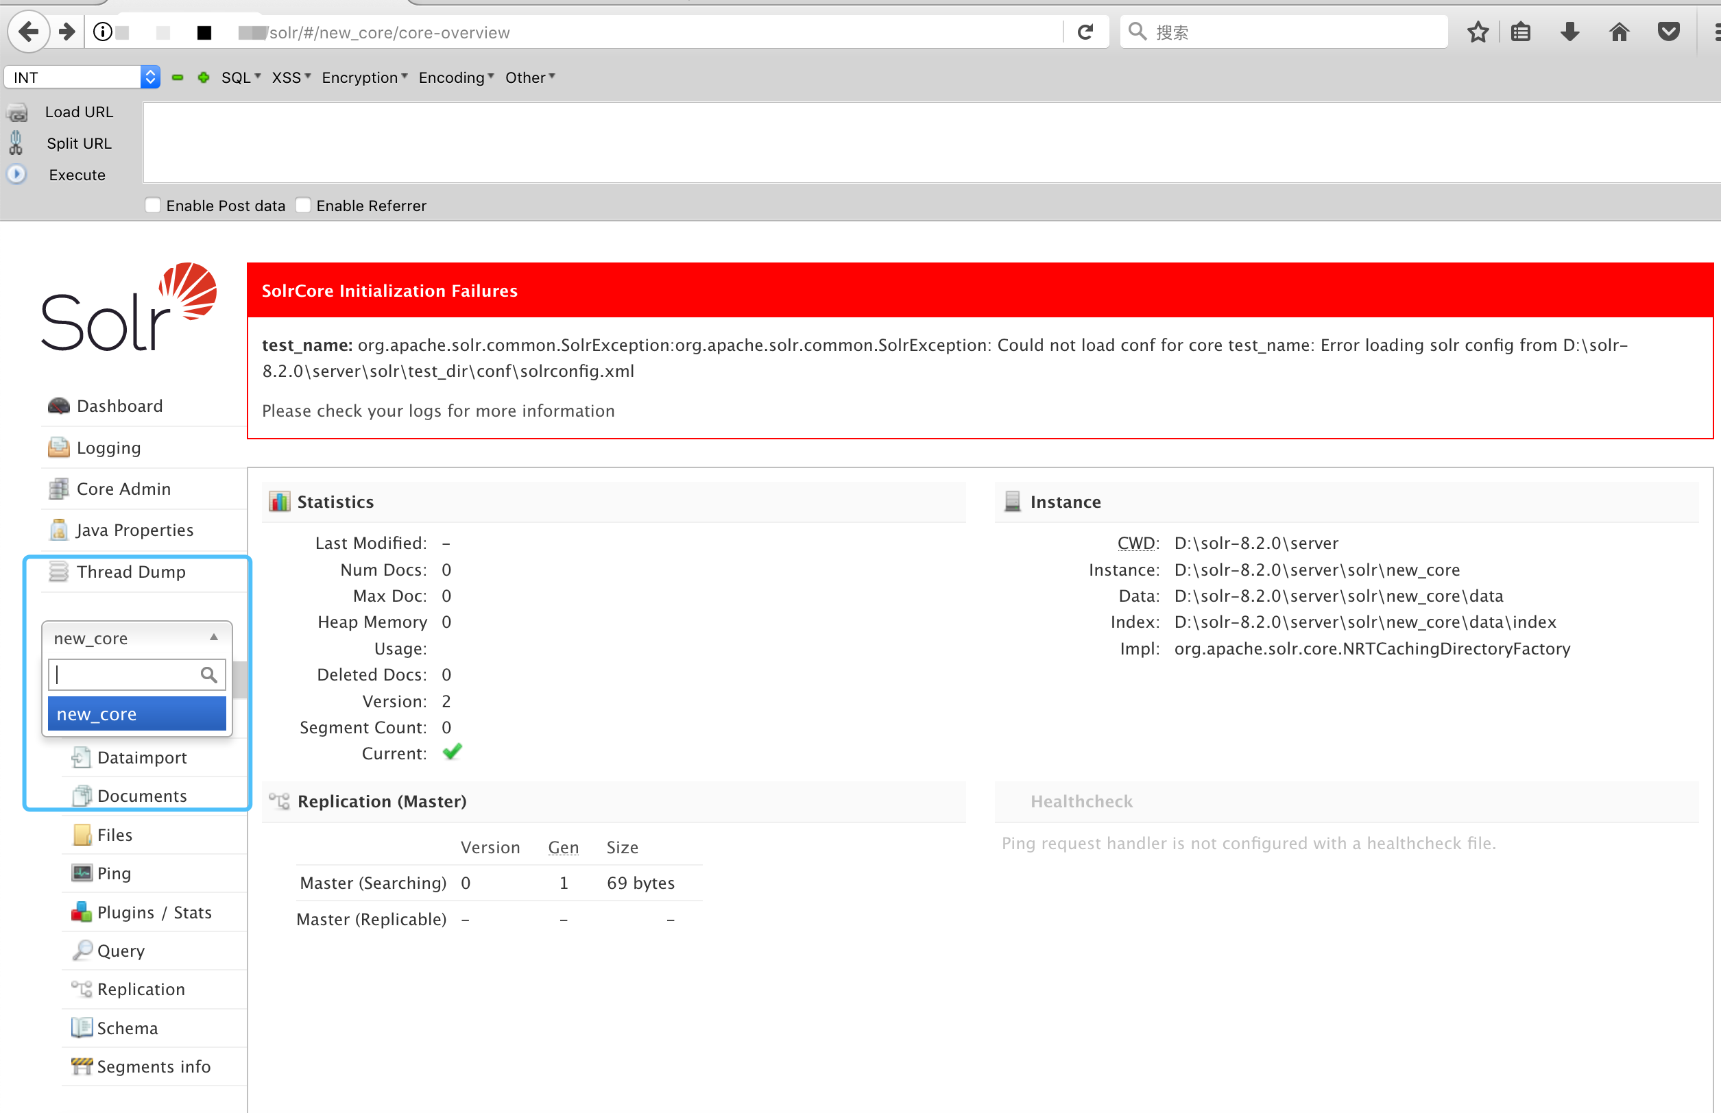Enable Referrer checkbox

(x=304, y=205)
